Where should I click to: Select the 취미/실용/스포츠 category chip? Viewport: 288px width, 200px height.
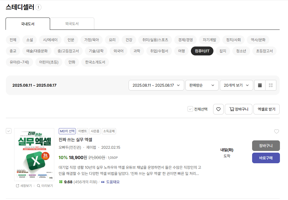[155, 40]
